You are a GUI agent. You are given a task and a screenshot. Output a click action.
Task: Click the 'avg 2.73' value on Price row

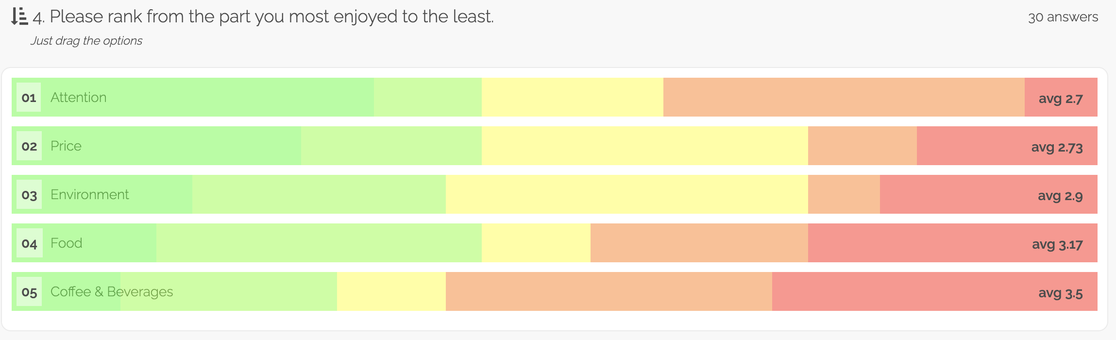tap(1057, 148)
